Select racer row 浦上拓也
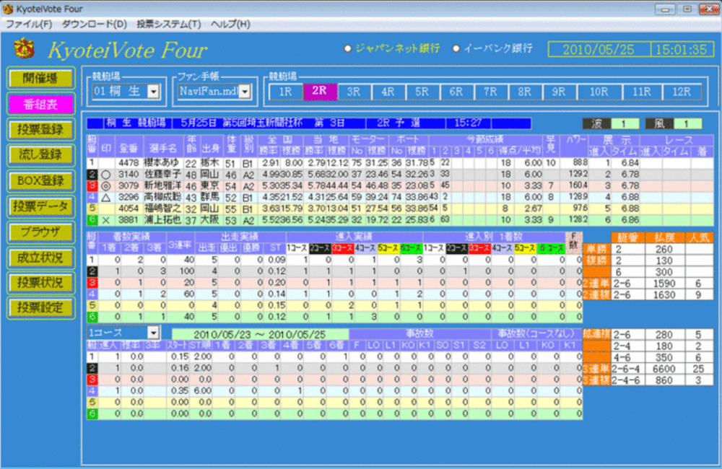Image resolution: width=722 pixels, height=469 pixels. pyautogui.click(x=400, y=220)
